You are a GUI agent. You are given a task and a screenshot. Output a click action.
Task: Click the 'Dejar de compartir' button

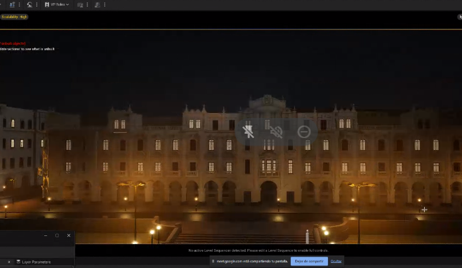click(x=309, y=261)
